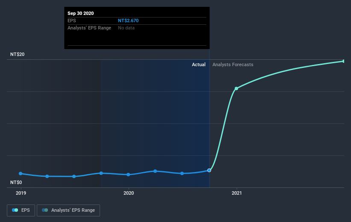Select the early 2021 forecast data point
Viewport: 351px width, 222px height.
(236, 88)
